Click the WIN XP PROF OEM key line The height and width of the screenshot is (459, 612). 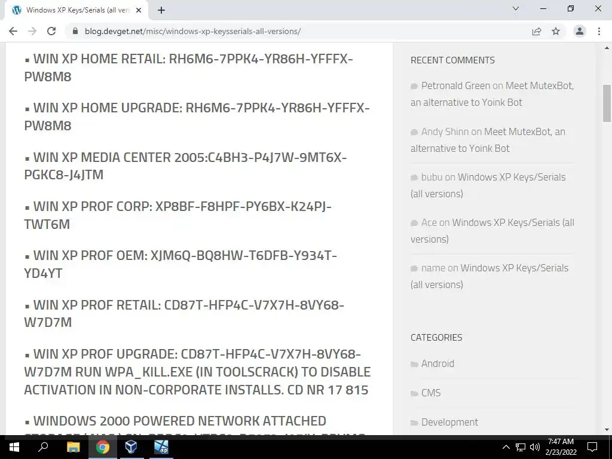180,264
